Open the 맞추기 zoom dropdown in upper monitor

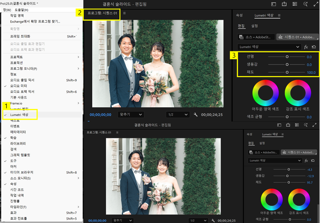tap(130, 114)
